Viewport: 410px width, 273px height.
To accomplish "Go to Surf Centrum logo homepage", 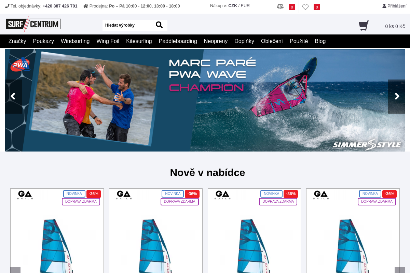I will [33, 24].
